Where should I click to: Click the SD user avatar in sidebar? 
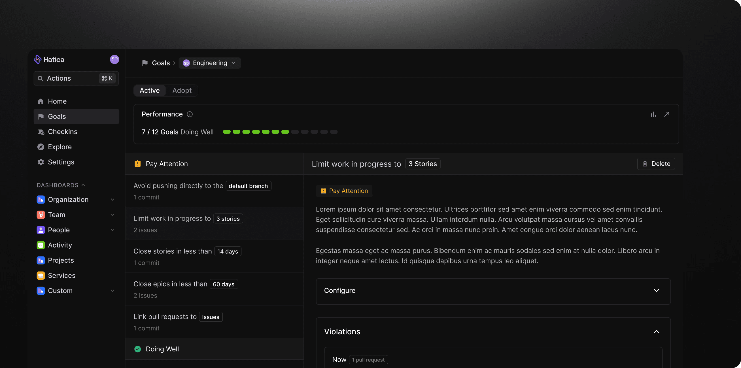[114, 59]
